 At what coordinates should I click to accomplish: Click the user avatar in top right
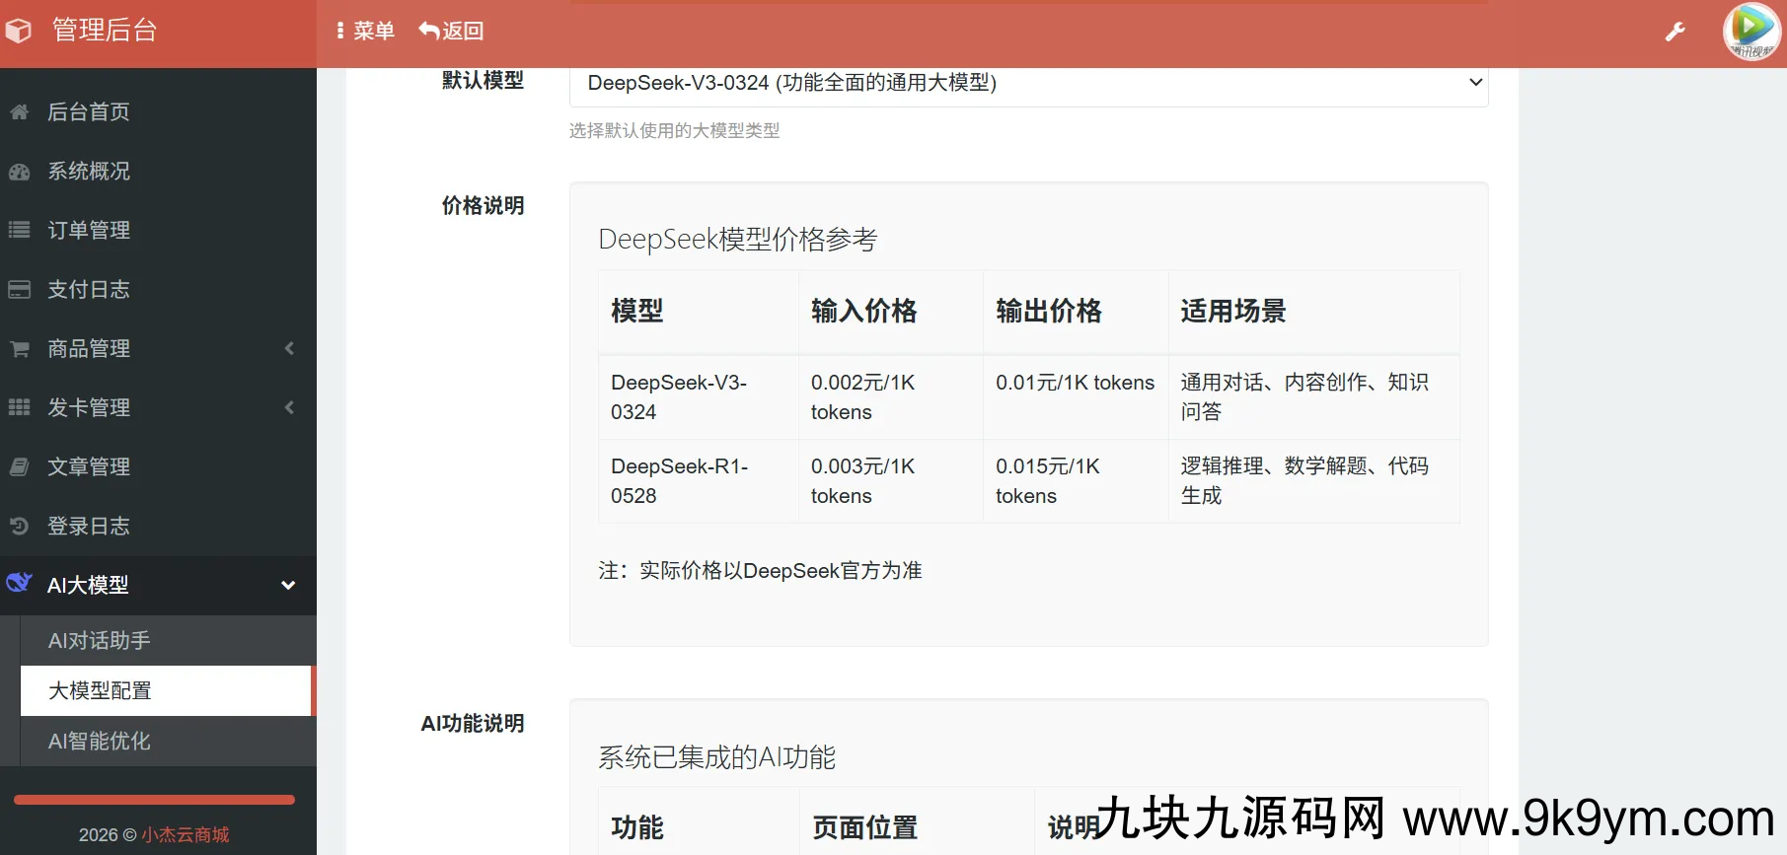(x=1750, y=32)
